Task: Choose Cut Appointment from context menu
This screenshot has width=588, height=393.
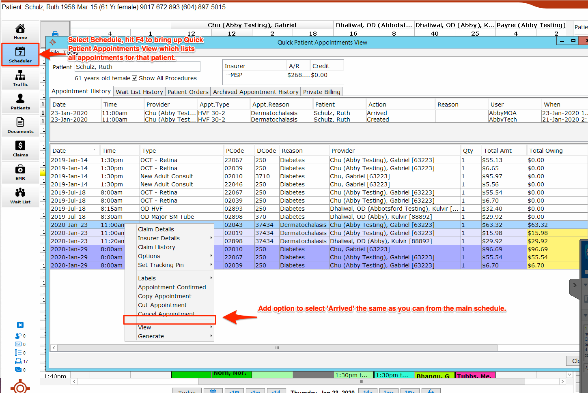Action: [x=162, y=305]
